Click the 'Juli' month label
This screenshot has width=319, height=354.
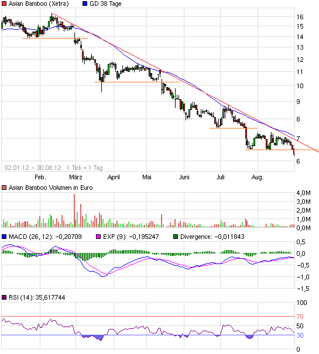pyautogui.click(x=220, y=177)
